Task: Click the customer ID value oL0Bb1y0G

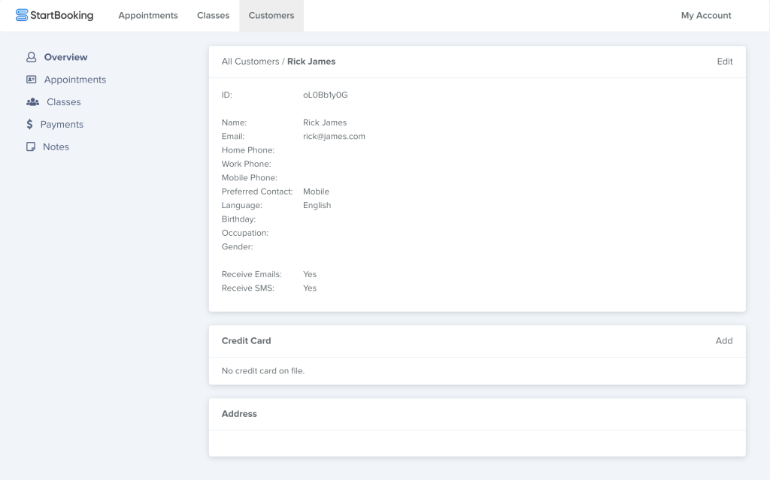Action: pyautogui.click(x=325, y=95)
